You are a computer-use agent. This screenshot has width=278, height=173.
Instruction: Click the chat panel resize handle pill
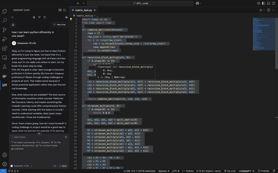(39, 134)
